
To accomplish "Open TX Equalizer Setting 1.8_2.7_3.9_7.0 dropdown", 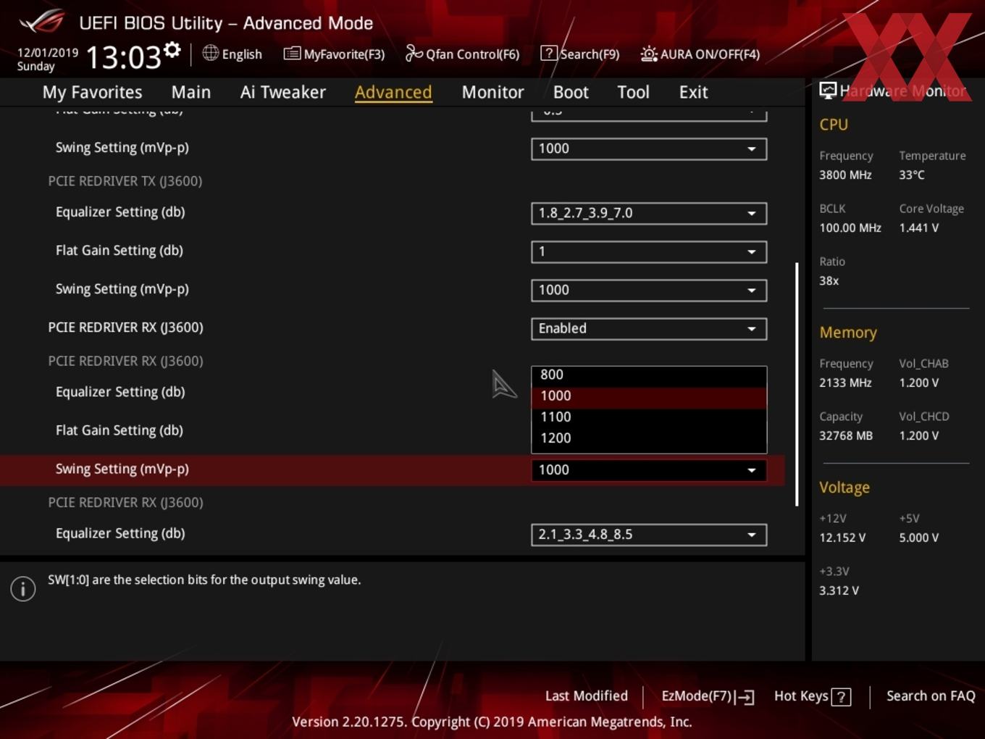I will click(x=649, y=213).
